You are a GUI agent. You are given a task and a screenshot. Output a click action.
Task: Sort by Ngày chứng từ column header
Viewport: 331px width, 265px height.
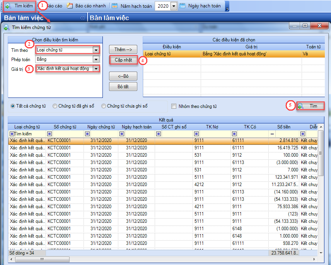point(101,127)
